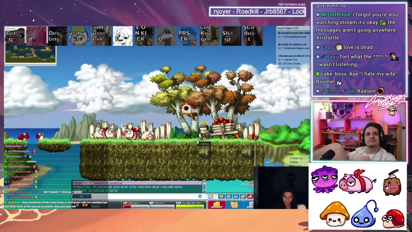
Task: Click the OpiumOpium overlay chat name
Action: point(17,161)
